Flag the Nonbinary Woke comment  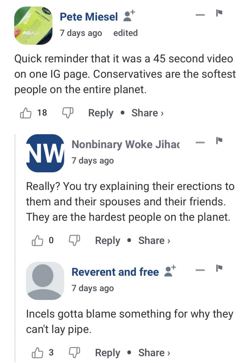(x=219, y=141)
